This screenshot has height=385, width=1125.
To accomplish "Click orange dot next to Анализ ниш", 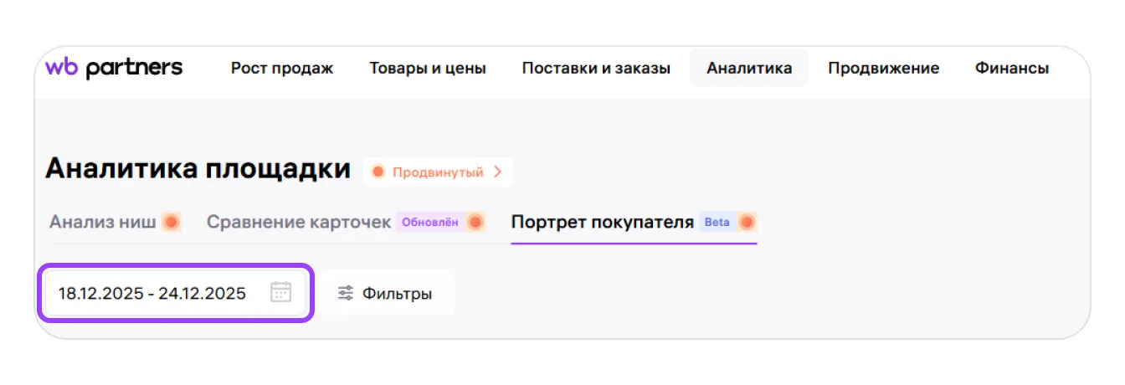I will pos(172,223).
